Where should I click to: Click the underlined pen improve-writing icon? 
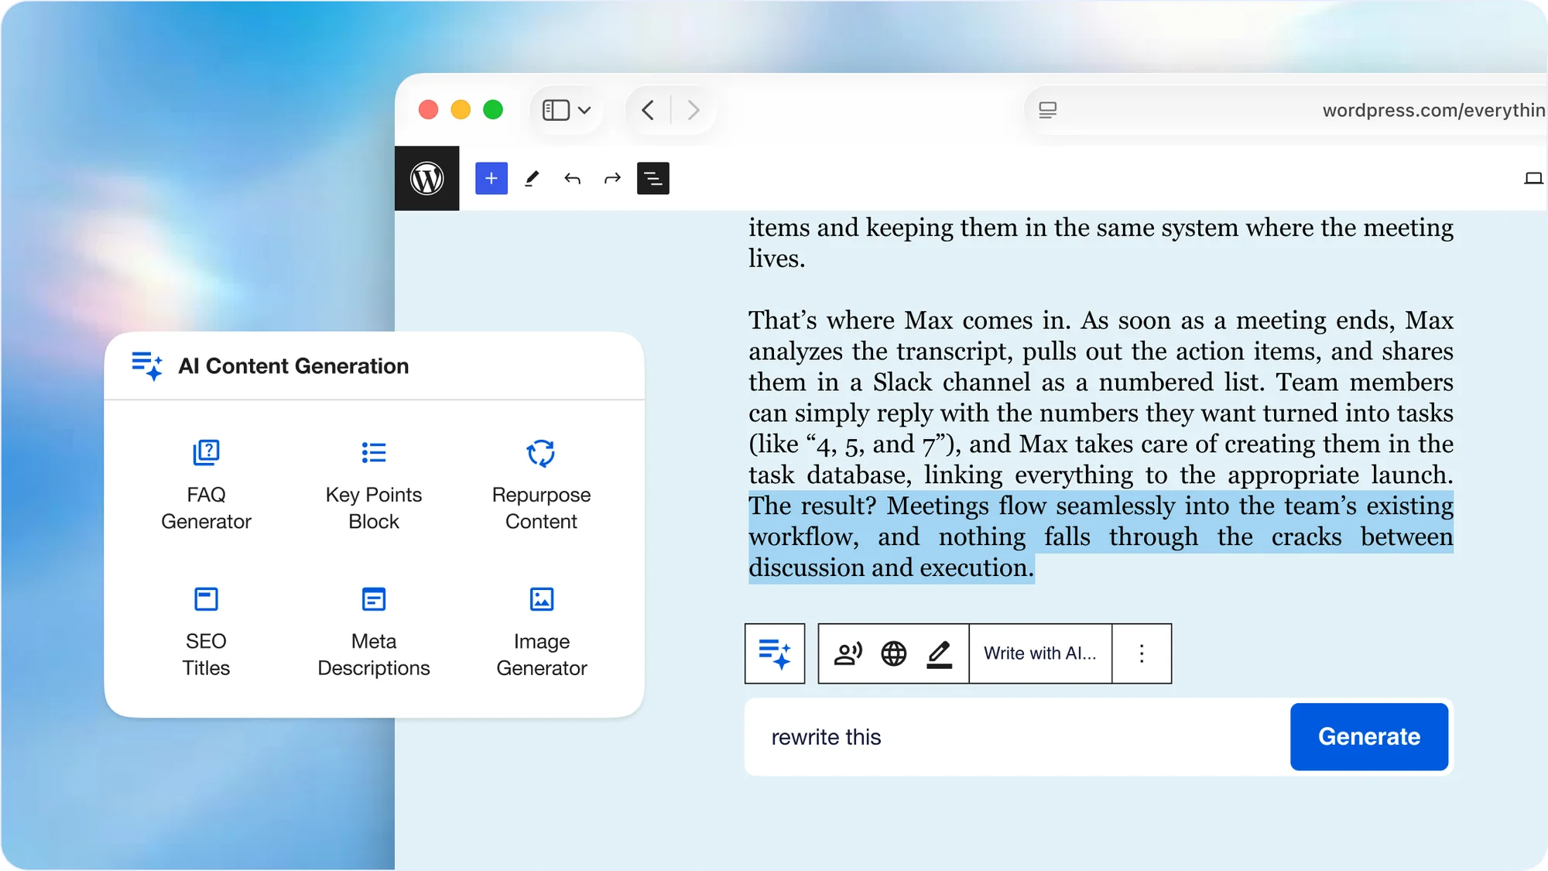(939, 653)
